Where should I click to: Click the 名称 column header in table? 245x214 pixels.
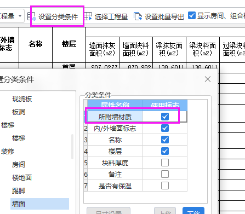click(36, 45)
